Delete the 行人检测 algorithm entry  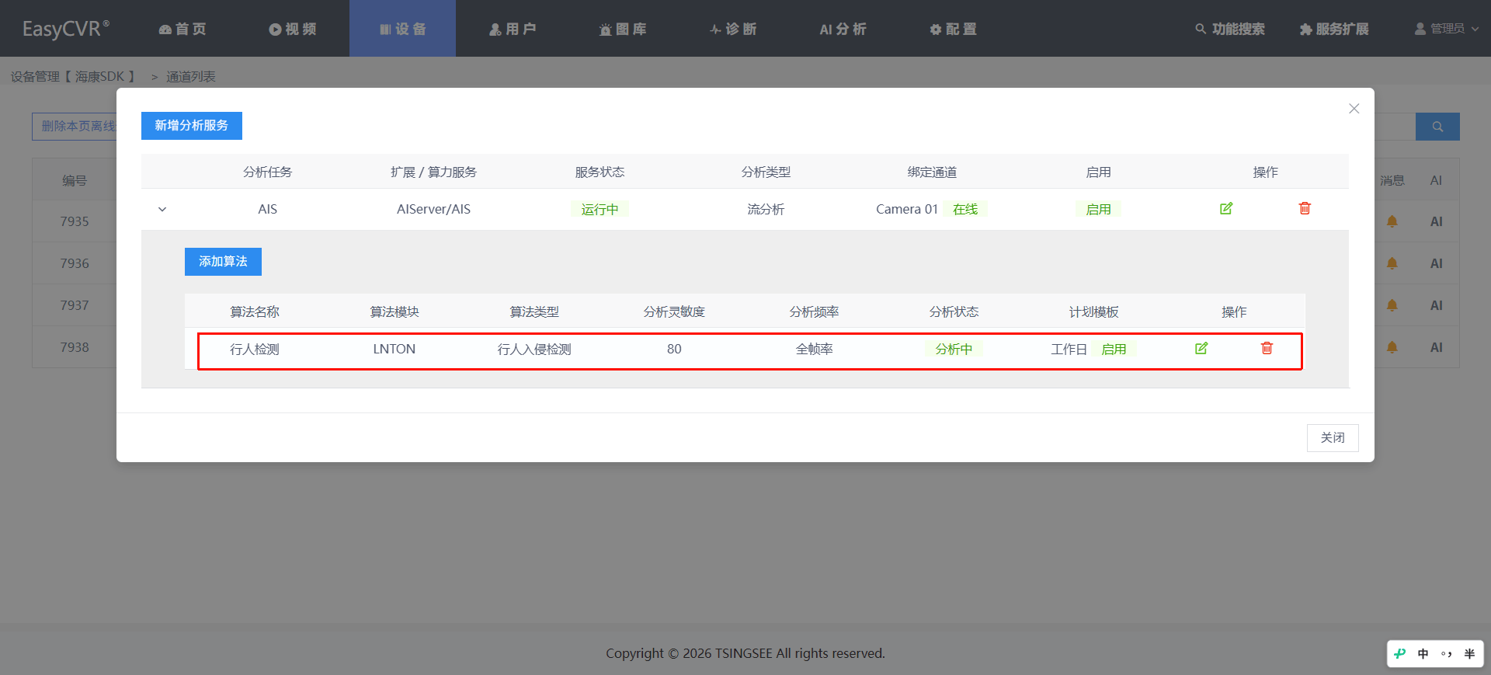point(1267,348)
